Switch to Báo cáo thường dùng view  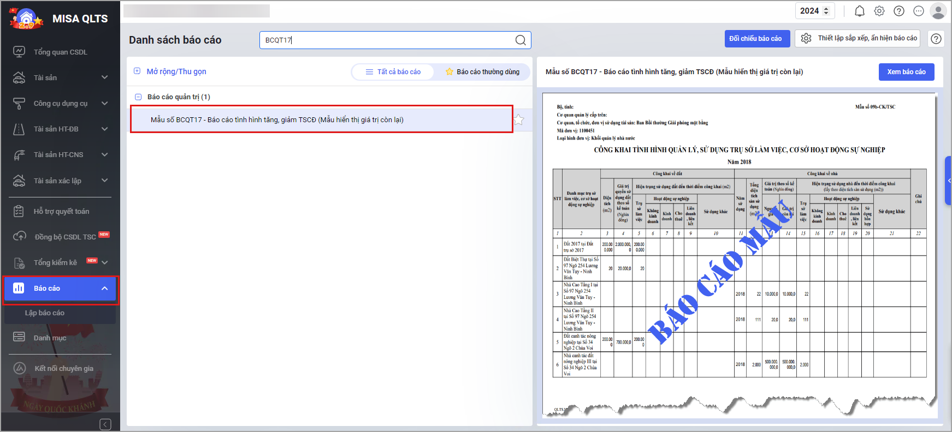(482, 72)
